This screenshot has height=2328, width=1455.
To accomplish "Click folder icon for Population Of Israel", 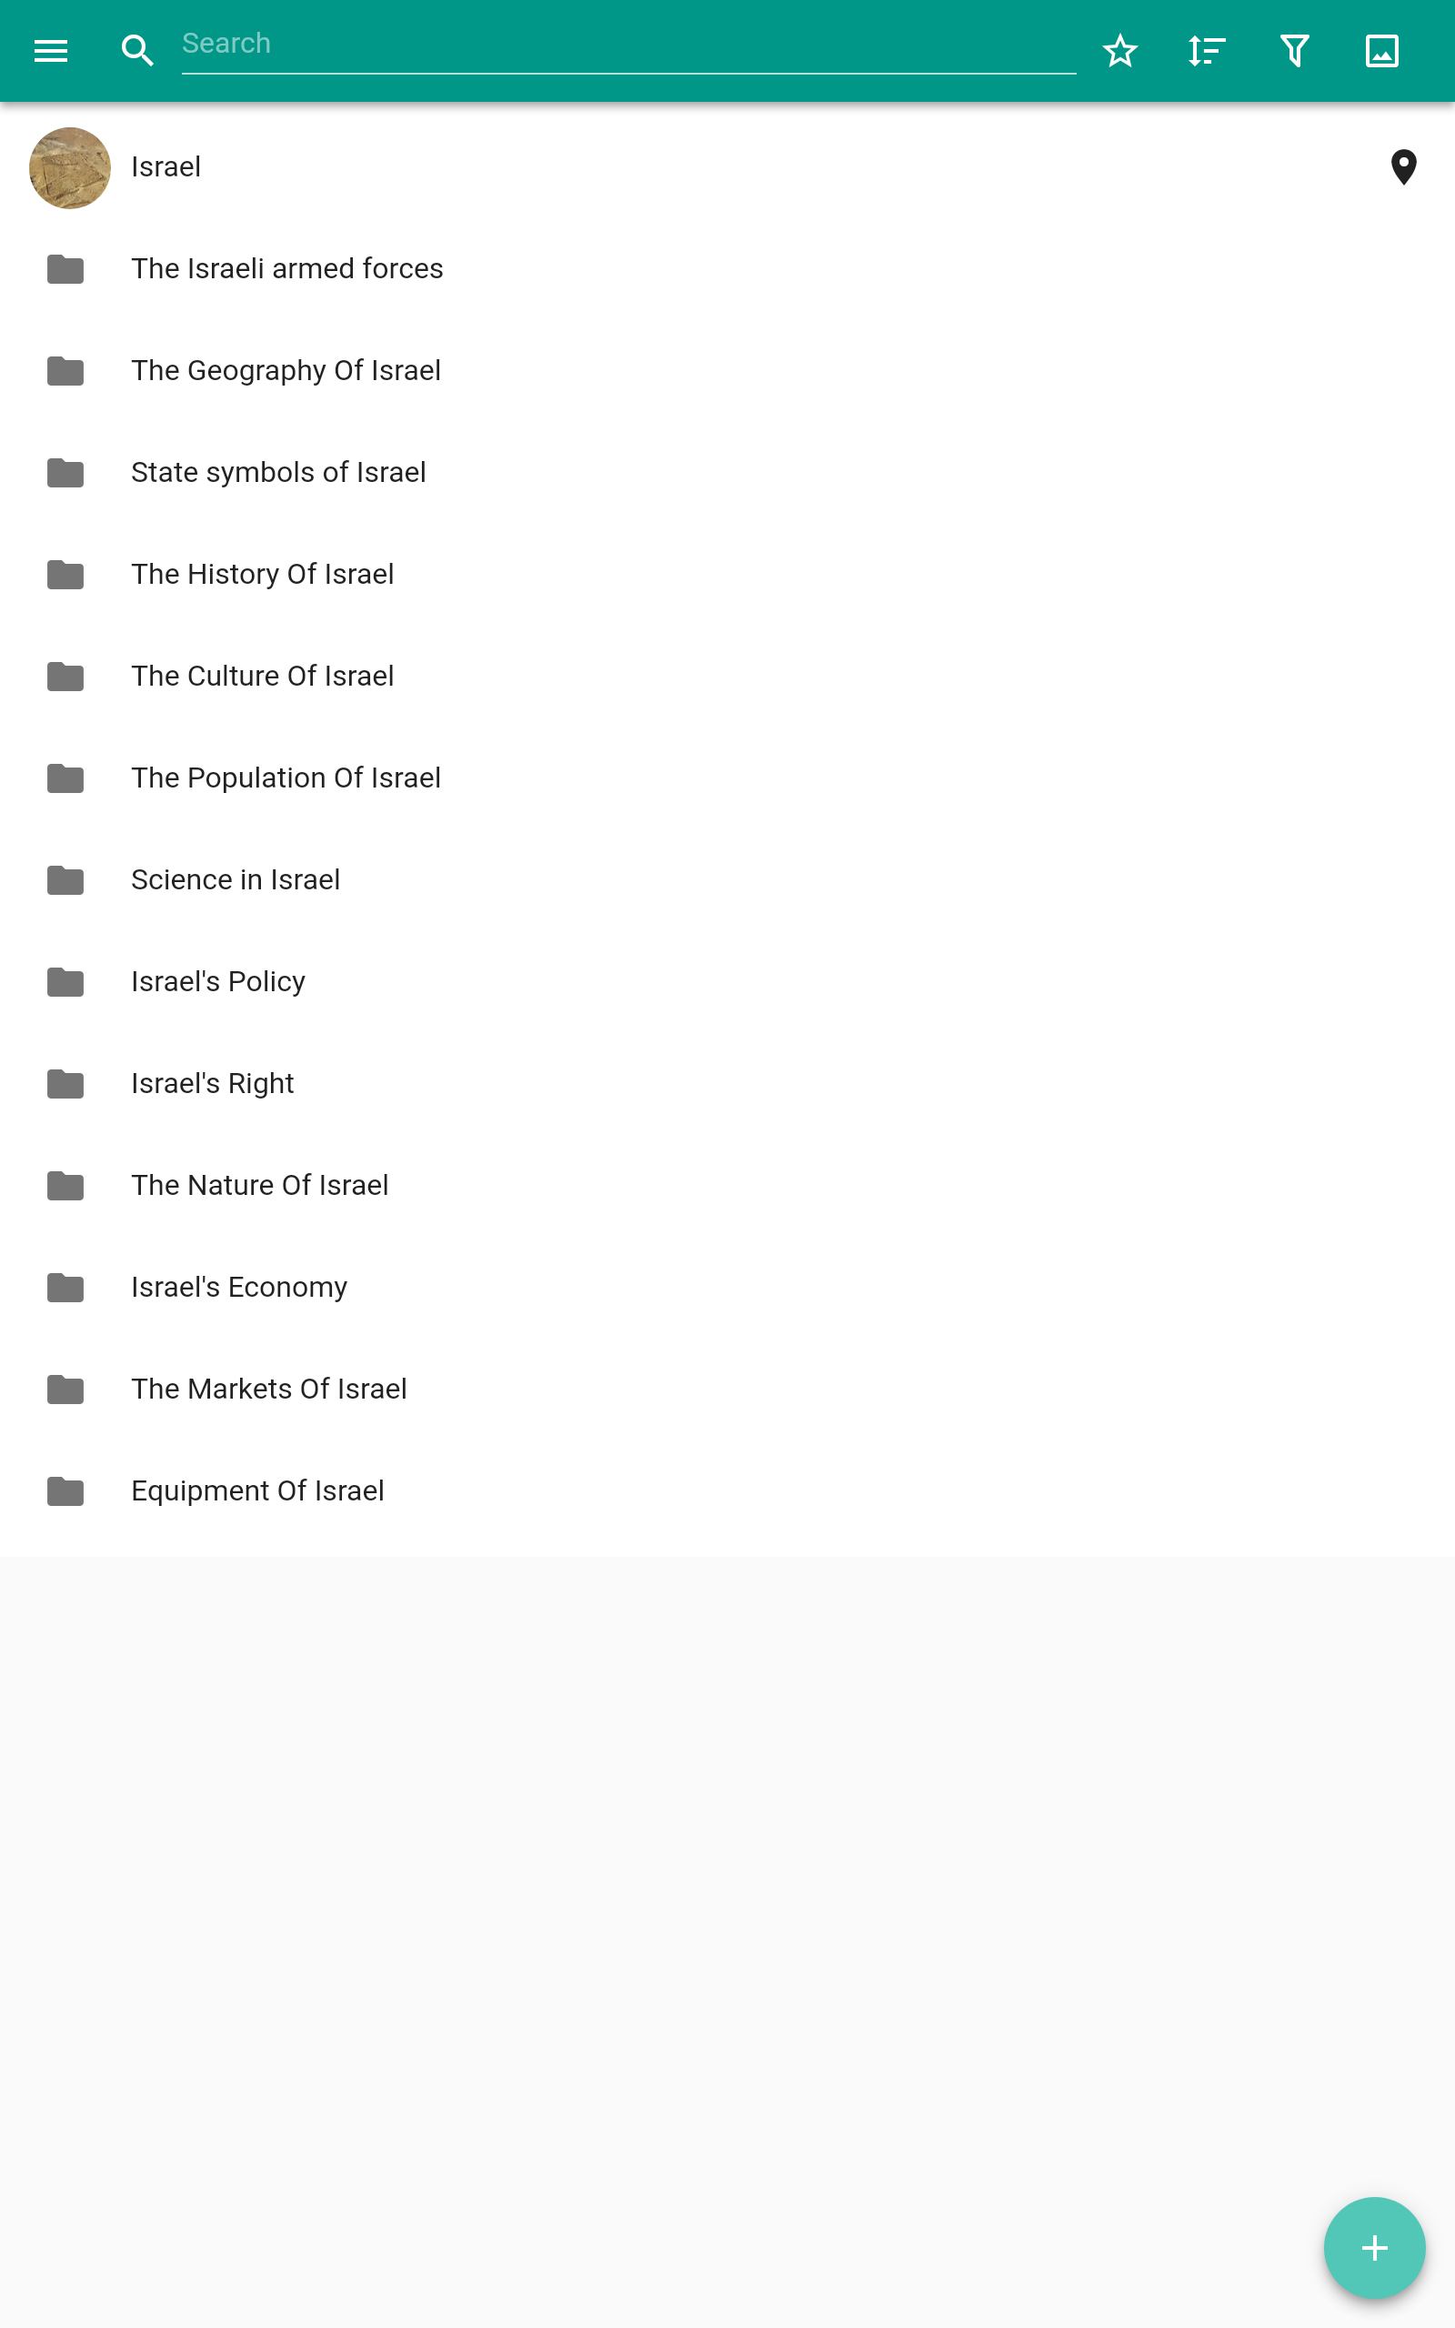I will click(65, 778).
